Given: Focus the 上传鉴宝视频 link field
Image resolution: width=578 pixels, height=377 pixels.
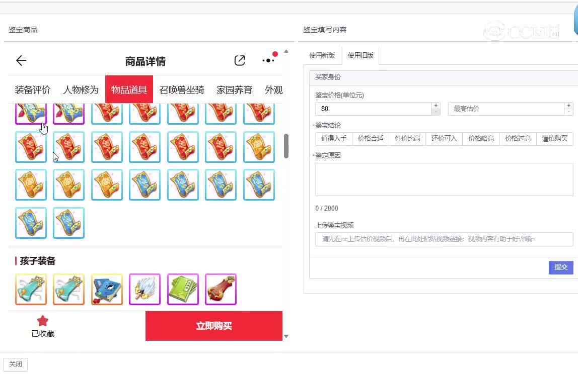Looking at the screenshot, I should (x=444, y=239).
